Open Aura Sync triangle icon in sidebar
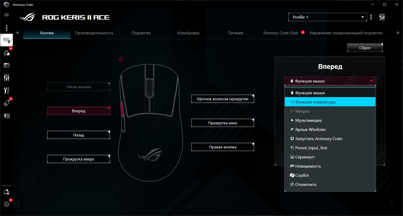This screenshot has height=216, width=403. click(7, 53)
